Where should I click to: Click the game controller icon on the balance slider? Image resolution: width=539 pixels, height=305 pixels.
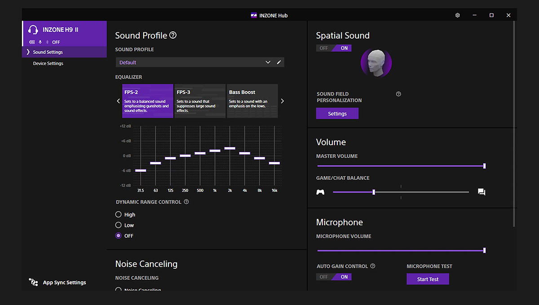pyautogui.click(x=320, y=192)
